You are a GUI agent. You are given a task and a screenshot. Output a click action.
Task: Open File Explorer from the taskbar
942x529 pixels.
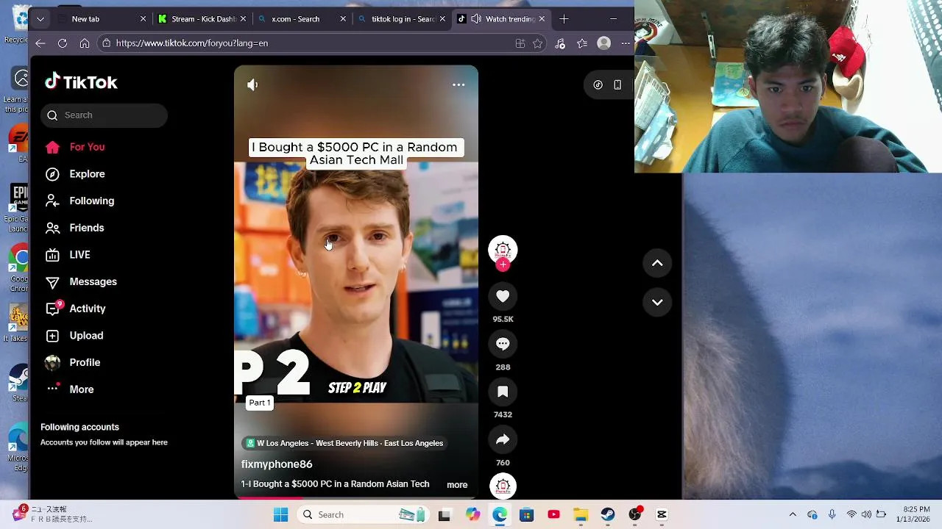[x=581, y=515]
